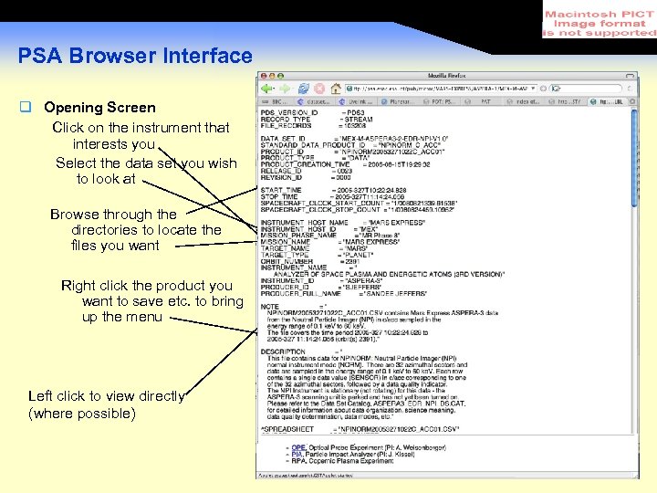The image size is (657, 493).
Task: Click the STANDARD_DATA_PRODUCT_ID line
Action: [350, 145]
